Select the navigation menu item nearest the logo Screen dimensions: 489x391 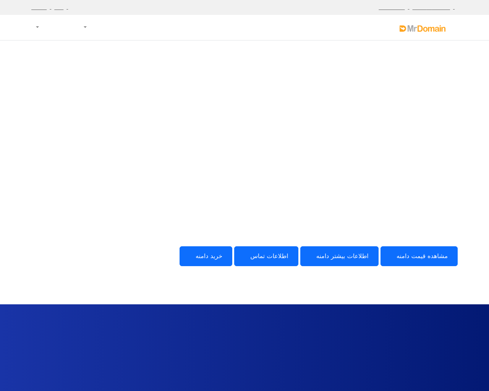84,26
